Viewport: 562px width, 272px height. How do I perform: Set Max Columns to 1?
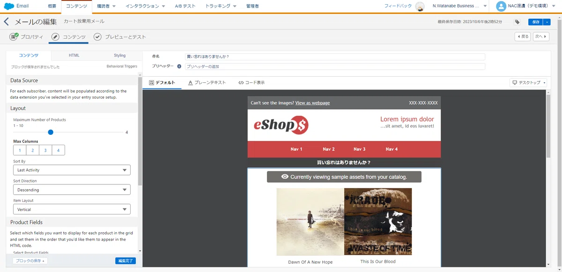pyautogui.click(x=20, y=150)
